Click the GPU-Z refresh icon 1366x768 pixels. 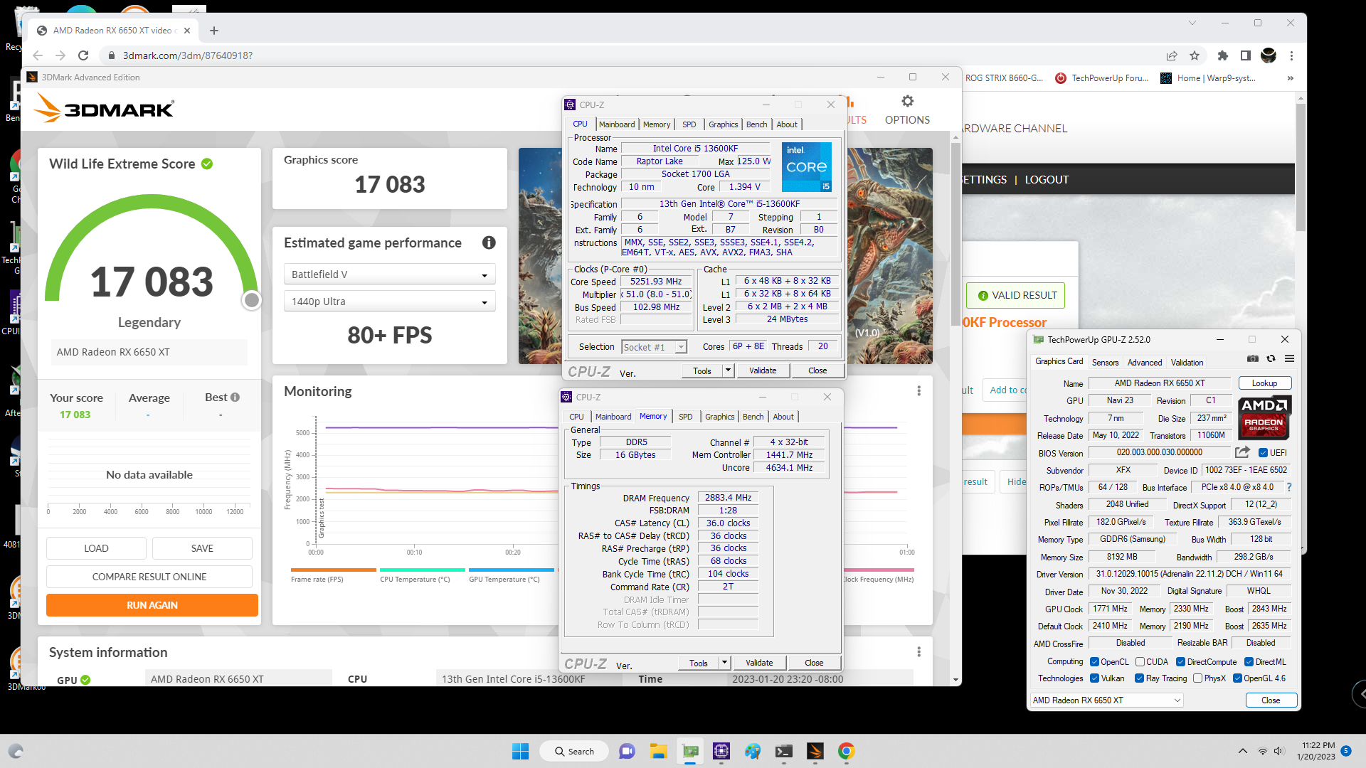click(x=1271, y=358)
